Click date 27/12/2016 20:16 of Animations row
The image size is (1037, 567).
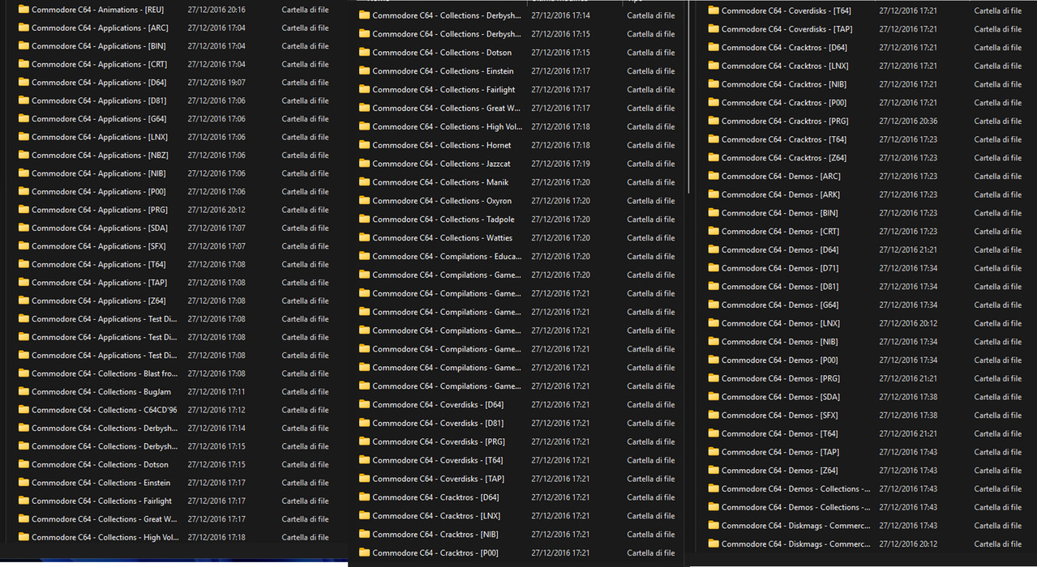pyautogui.click(x=216, y=10)
